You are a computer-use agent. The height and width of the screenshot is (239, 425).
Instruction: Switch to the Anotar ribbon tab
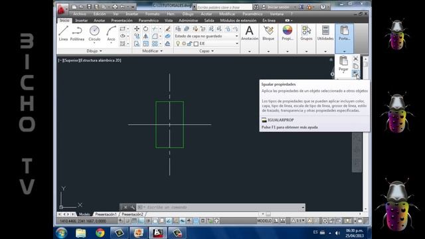99,21
